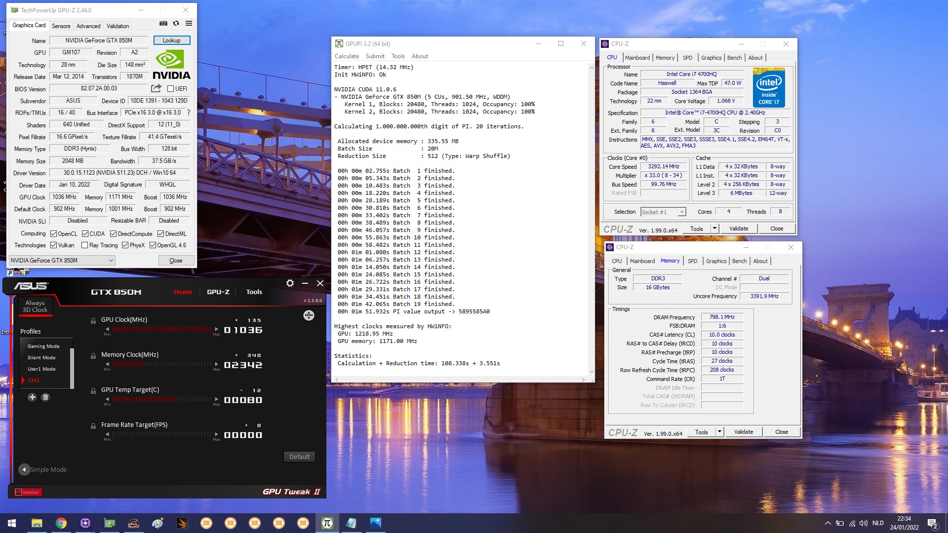The width and height of the screenshot is (948, 533).
Task: Click the GPU-Z taskbar icon
Action: [x=109, y=523]
